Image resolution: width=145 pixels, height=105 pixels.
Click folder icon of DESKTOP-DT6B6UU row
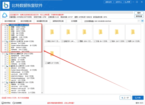click(x=10, y=76)
